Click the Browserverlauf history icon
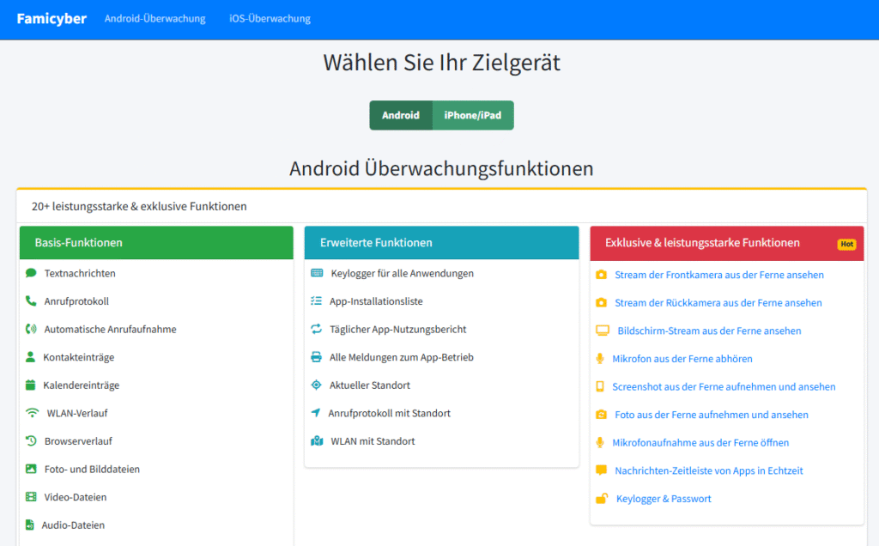This screenshot has width=879, height=546. (32, 441)
